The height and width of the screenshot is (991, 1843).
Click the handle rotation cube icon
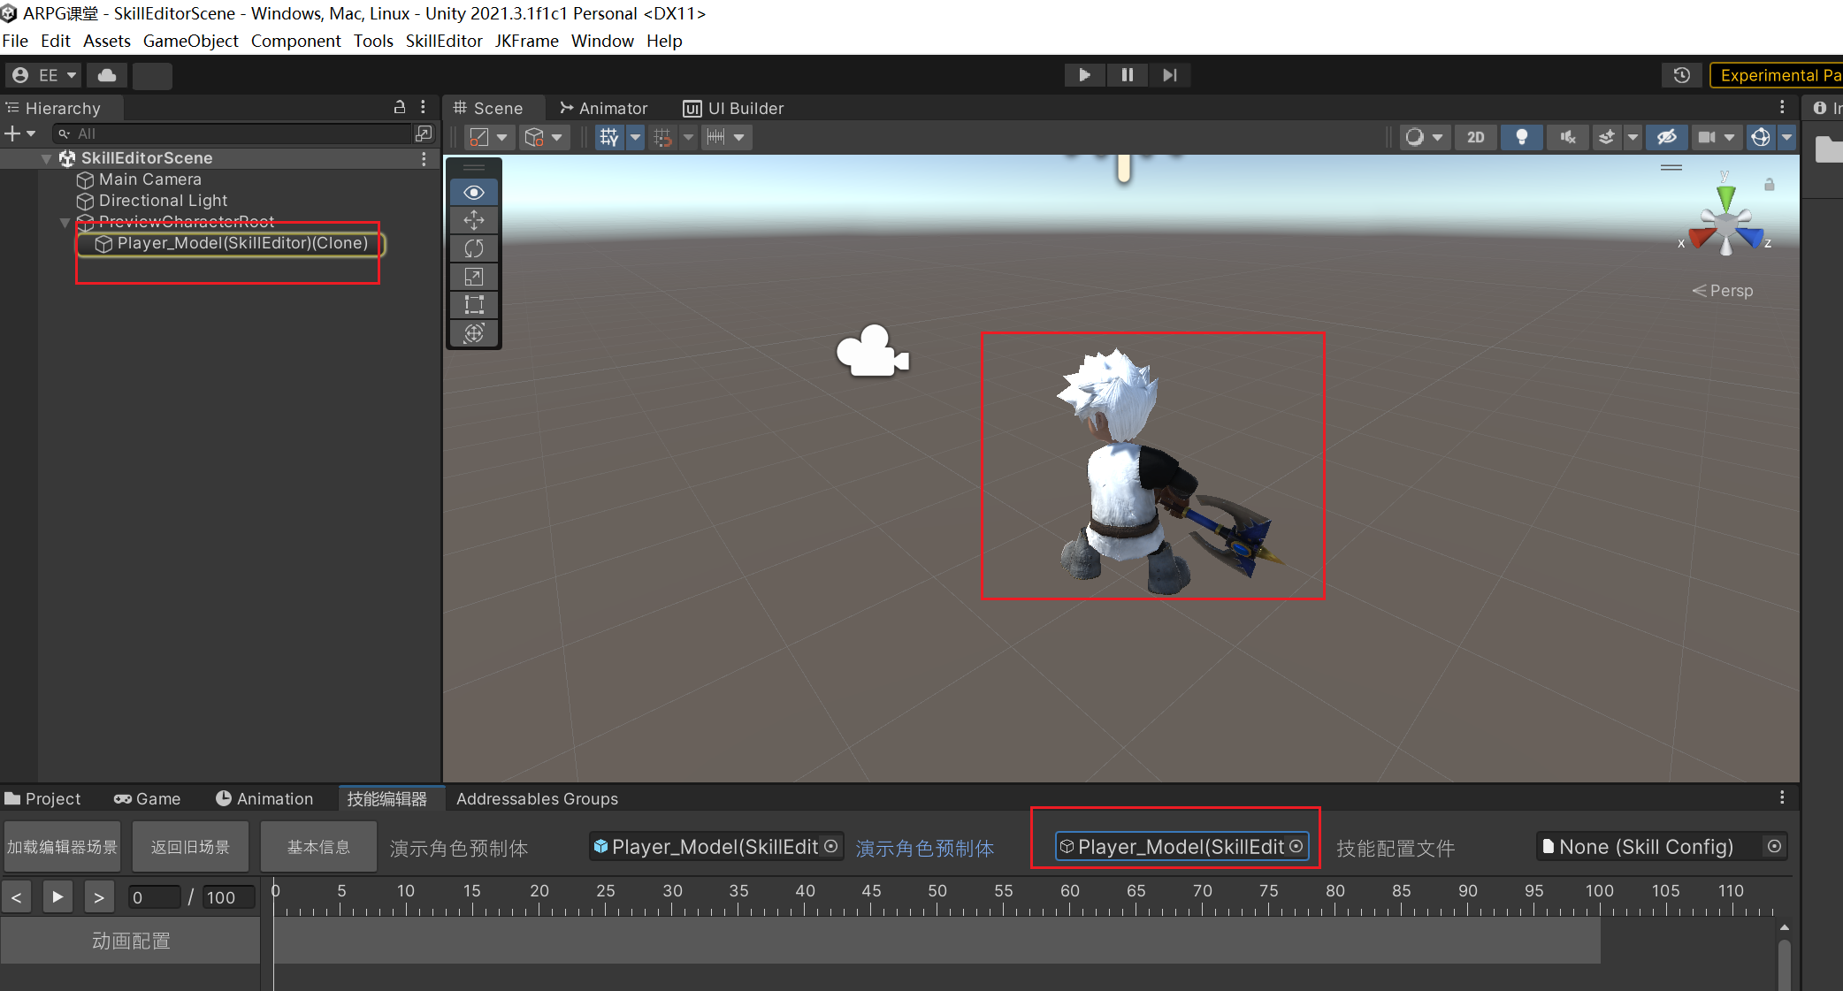pyautogui.click(x=534, y=137)
